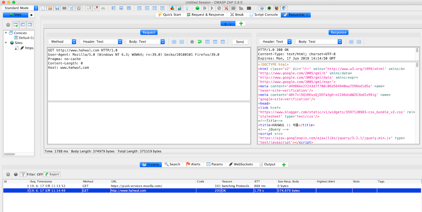This screenshot has width=422, height=212.
Task: Open the request Method dropdown
Action: coord(62,42)
